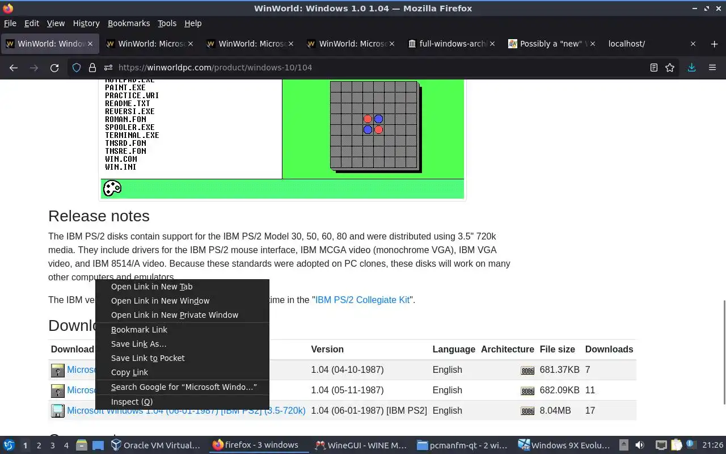Screen dimensions: 726x454
Task: Select Bookmark Link from context menu
Action: (x=182, y=330)
